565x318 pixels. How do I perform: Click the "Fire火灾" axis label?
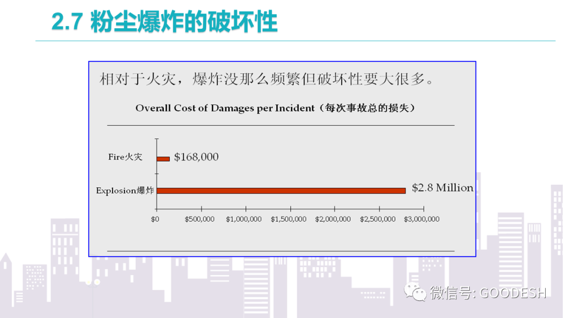126,157
